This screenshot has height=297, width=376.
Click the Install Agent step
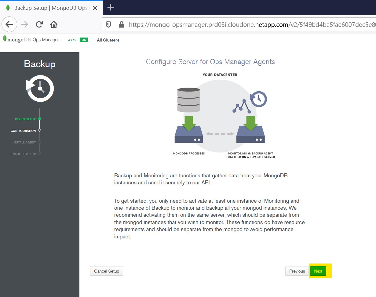[x=24, y=142]
